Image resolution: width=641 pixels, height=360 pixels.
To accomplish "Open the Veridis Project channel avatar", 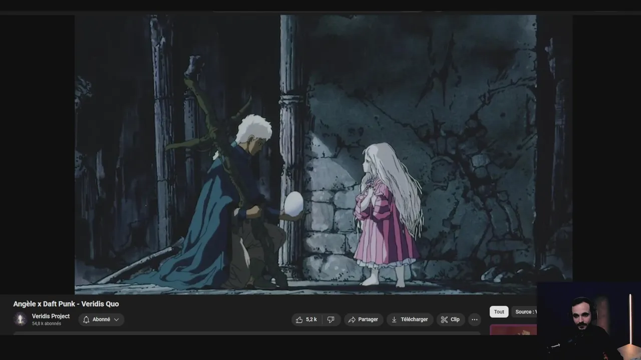I will tap(20, 319).
